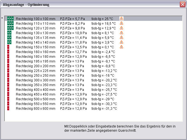
Task: Pick the Rechteckig 400 x 400 mm row
Action: pyautogui.click(x=35, y=89)
